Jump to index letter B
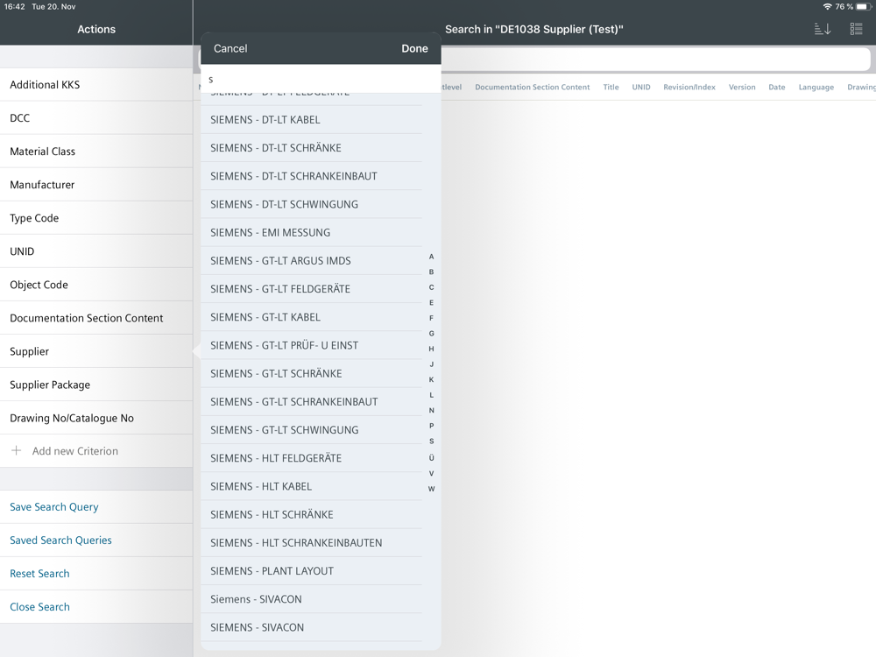The width and height of the screenshot is (876, 657). (x=431, y=272)
